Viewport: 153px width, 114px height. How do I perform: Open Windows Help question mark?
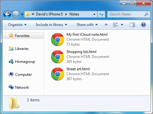[143, 25]
